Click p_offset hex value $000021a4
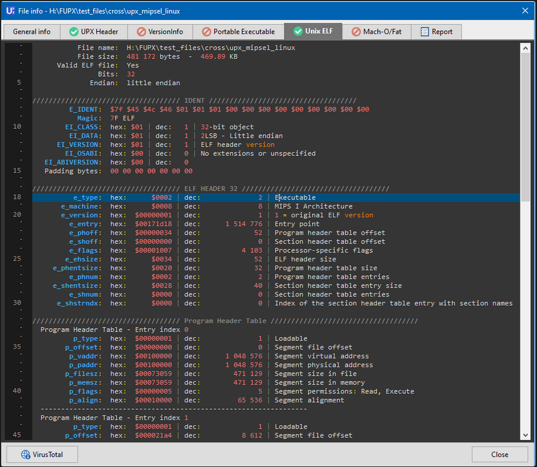This screenshot has width=537, height=467. tap(153, 436)
